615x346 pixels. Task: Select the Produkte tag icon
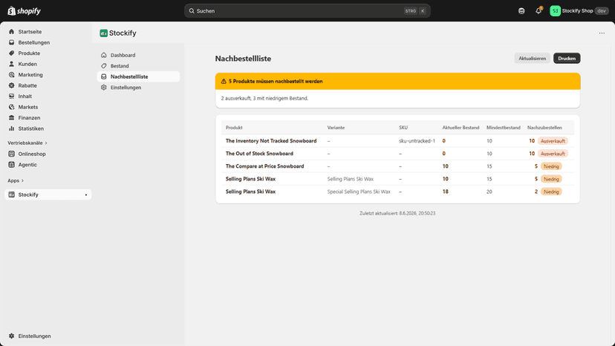pos(11,53)
